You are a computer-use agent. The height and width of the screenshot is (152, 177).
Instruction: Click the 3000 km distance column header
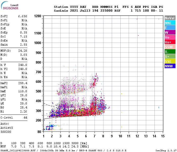click(75, 143)
